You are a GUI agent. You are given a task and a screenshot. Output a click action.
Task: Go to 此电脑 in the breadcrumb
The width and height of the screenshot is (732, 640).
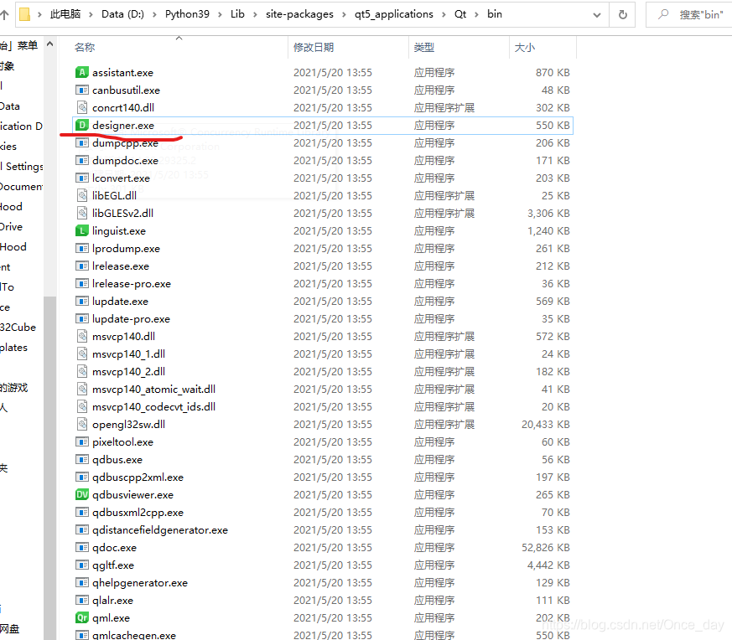(65, 14)
